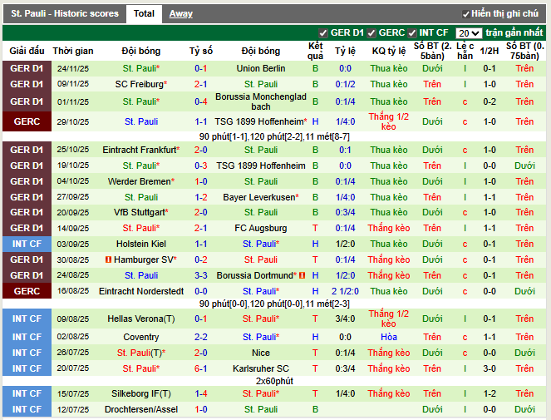Toggle the "Hiển thị ghi chú" checkbox
551x420 pixels.
466,14
